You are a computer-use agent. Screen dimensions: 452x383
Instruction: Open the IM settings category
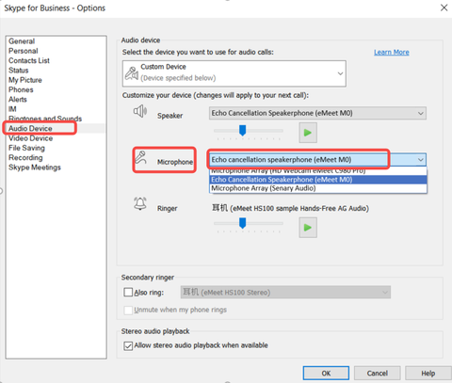coord(12,109)
